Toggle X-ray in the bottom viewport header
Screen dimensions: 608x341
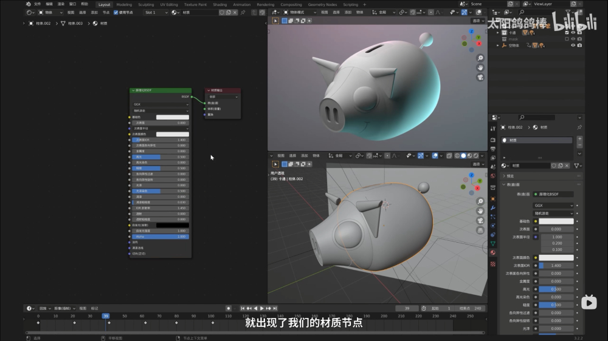(x=449, y=155)
